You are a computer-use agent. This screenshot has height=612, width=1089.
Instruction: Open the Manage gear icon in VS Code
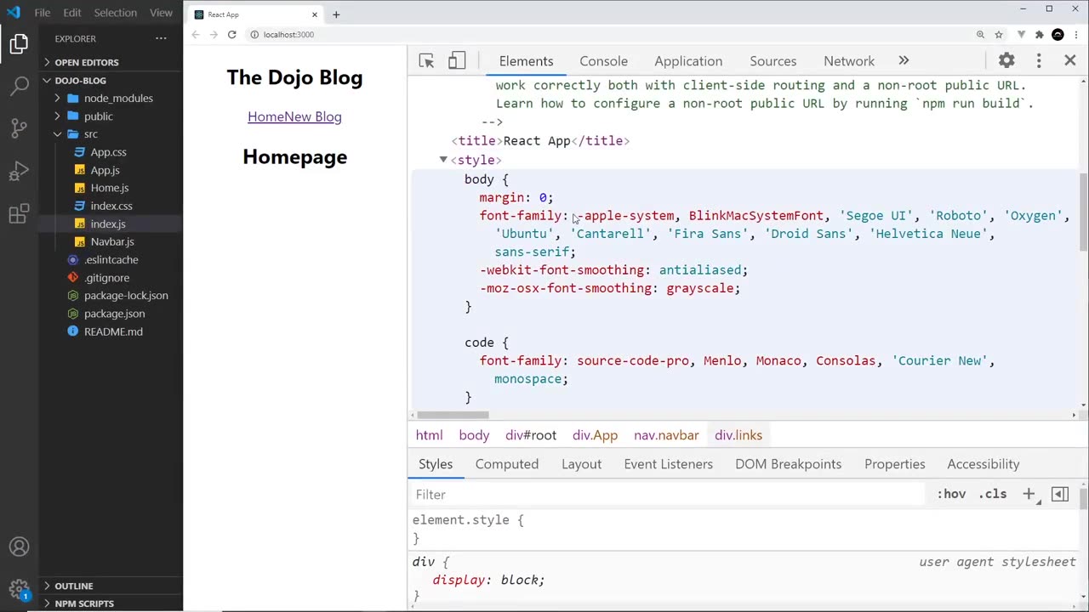pyautogui.click(x=19, y=588)
